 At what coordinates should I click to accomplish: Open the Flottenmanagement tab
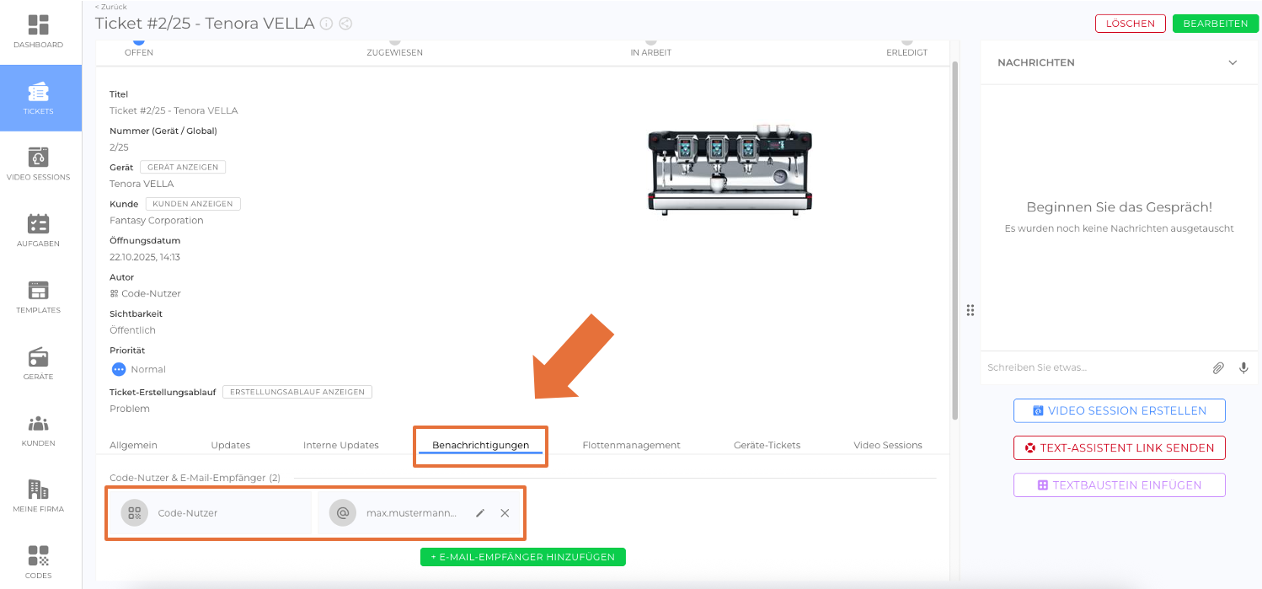[631, 445]
